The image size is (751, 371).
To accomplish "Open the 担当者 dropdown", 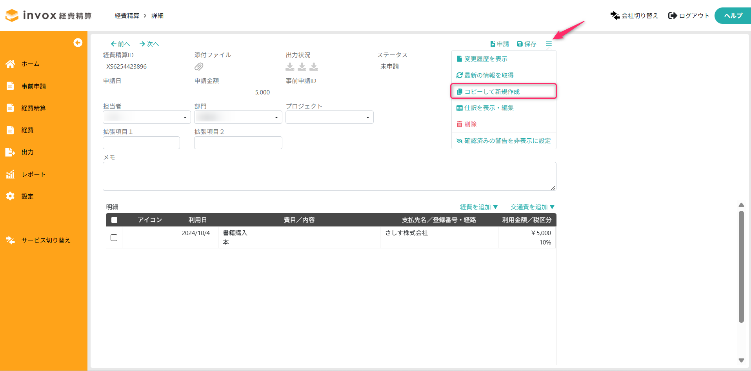I will 147,117.
